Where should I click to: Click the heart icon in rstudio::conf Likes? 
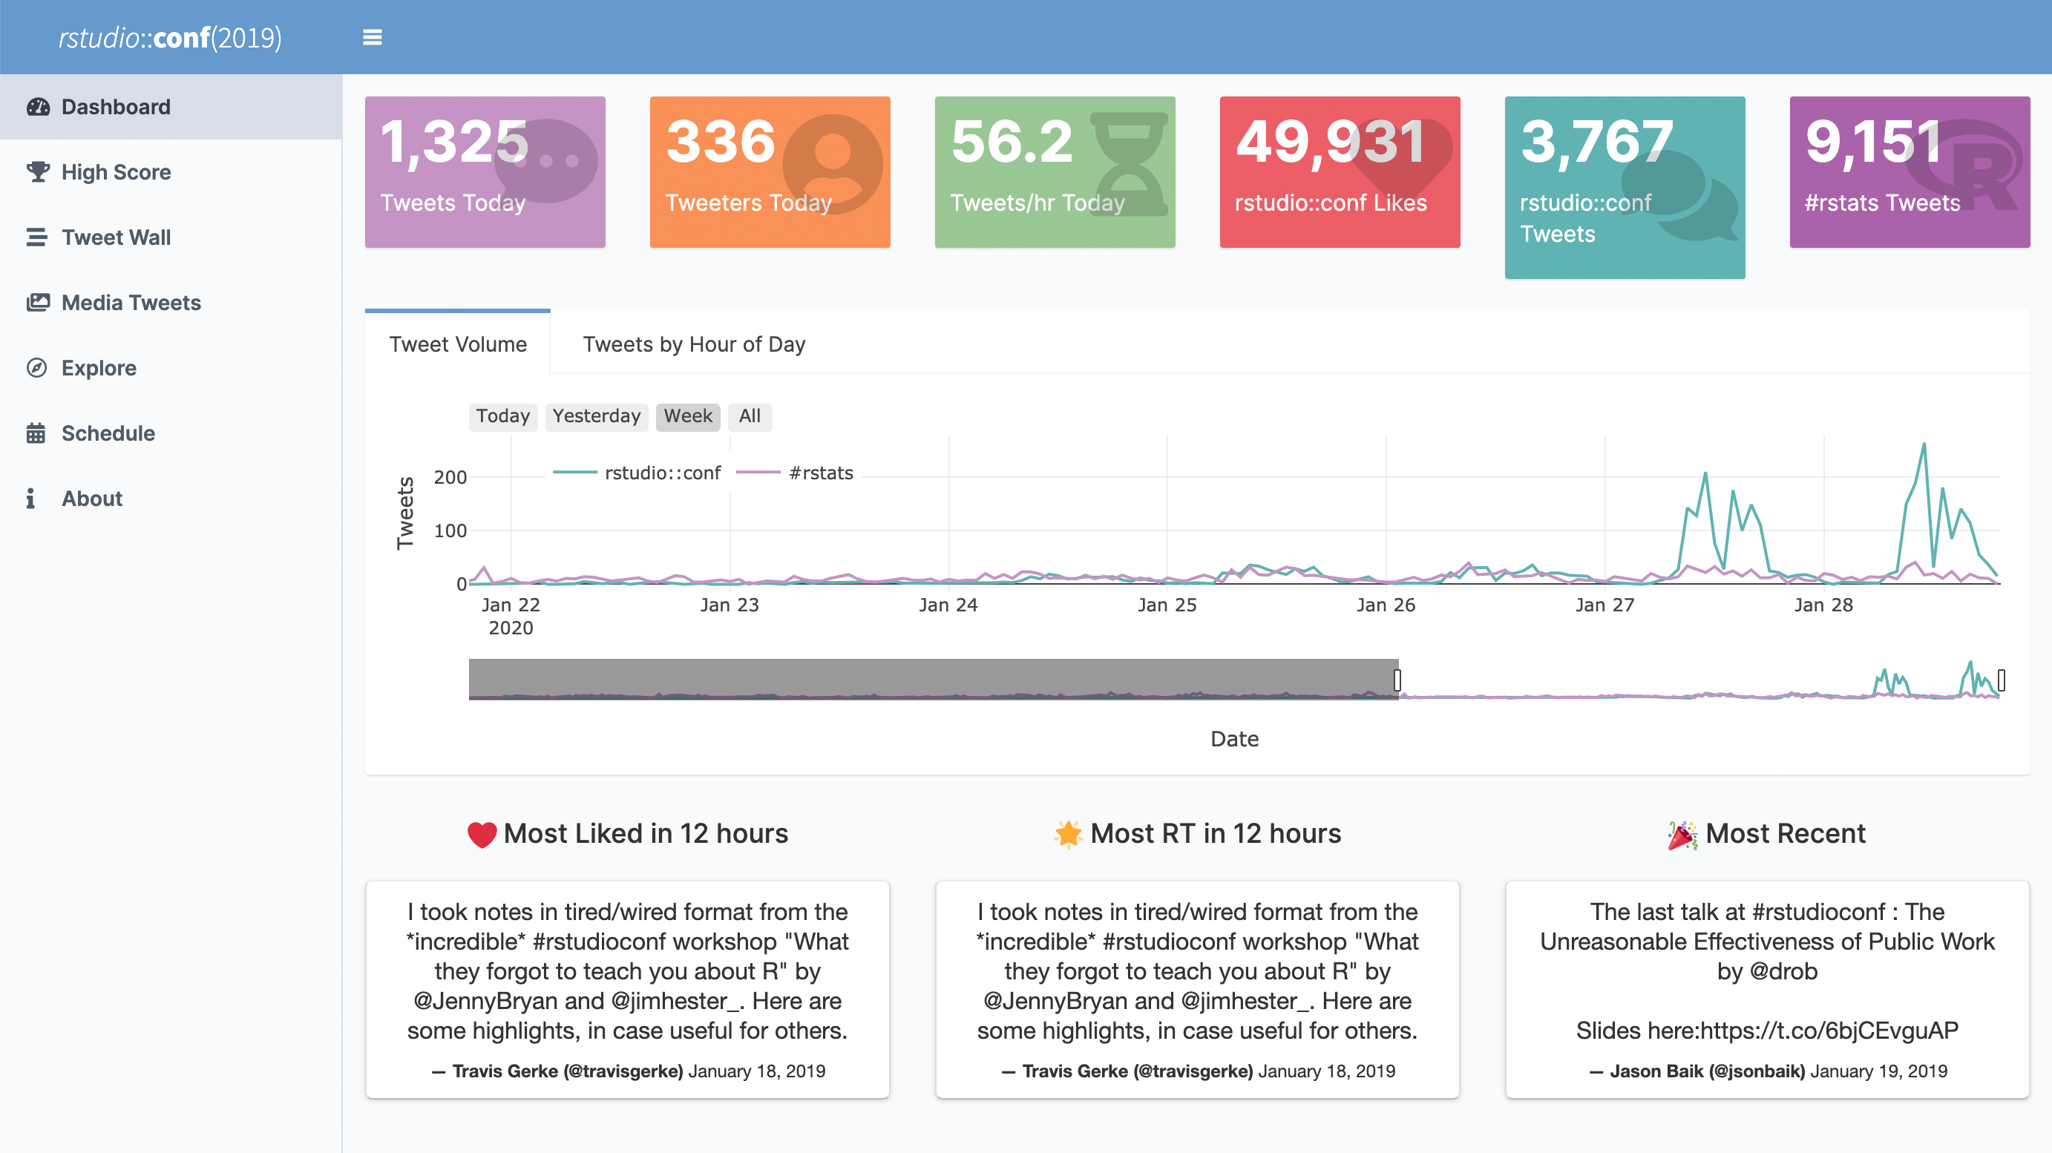1400,162
